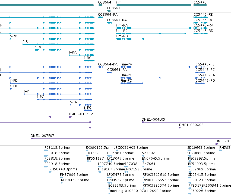Click the CG8661-PA protein label
This screenshot has height=195, width=231.
[117, 70]
